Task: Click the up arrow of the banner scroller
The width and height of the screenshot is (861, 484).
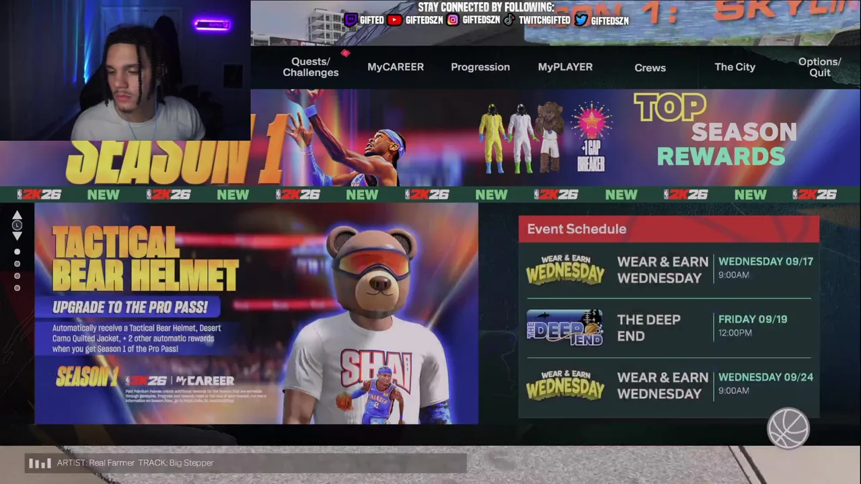Action: point(17,214)
